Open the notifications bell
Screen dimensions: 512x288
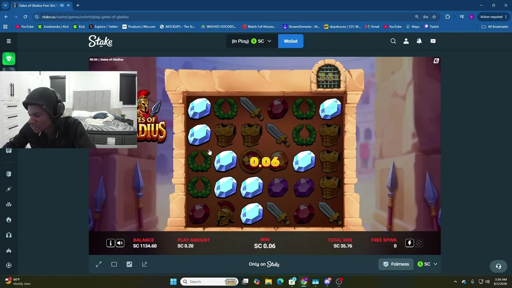[x=419, y=41]
